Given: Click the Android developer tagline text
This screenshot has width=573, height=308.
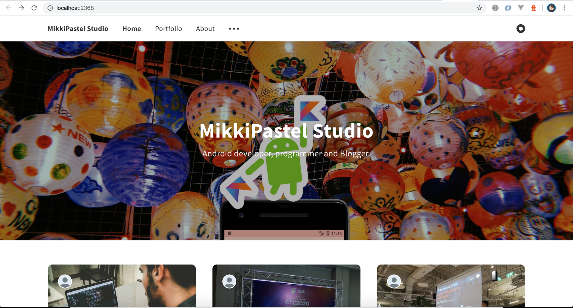Looking at the screenshot, I should click(x=286, y=154).
